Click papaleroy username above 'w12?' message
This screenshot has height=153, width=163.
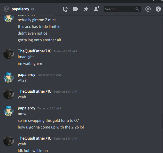(27, 75)
